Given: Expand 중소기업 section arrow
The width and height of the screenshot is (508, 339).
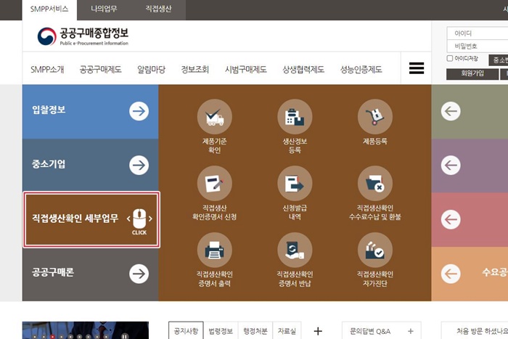Looking at the screenshot, I should (139, 165).
